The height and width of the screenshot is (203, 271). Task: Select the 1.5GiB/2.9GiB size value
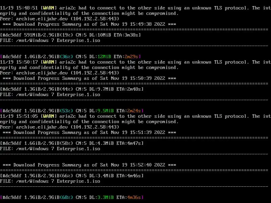(42, 111)
